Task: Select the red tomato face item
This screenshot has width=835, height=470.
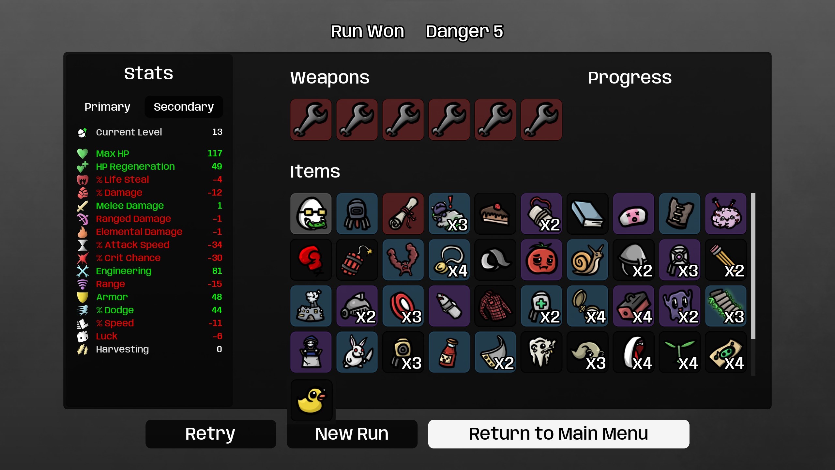Action: point(541,260)
